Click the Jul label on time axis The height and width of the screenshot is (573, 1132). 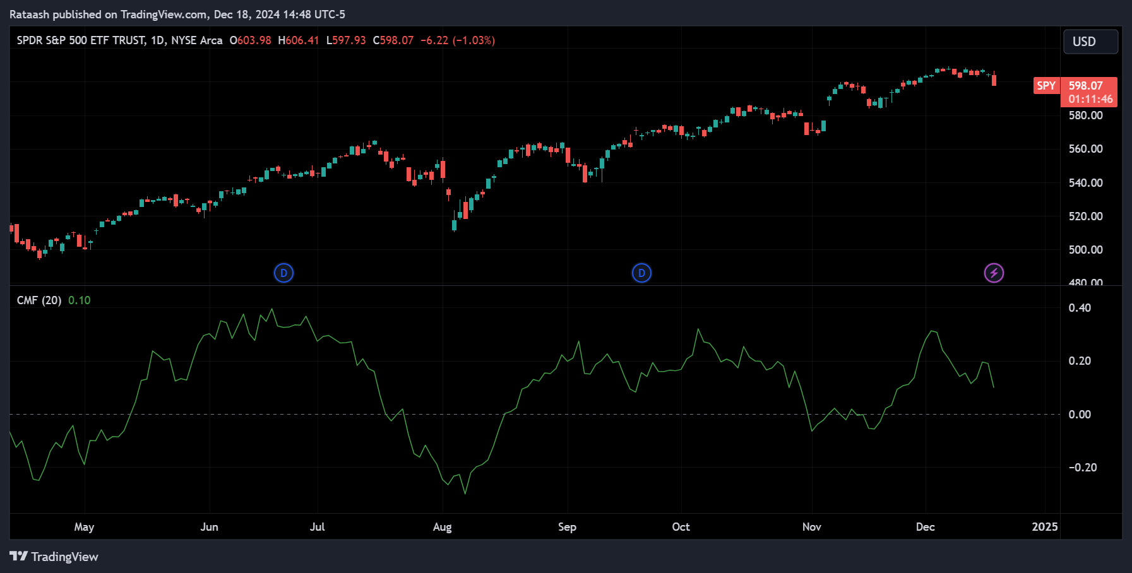tap(317, 527)
